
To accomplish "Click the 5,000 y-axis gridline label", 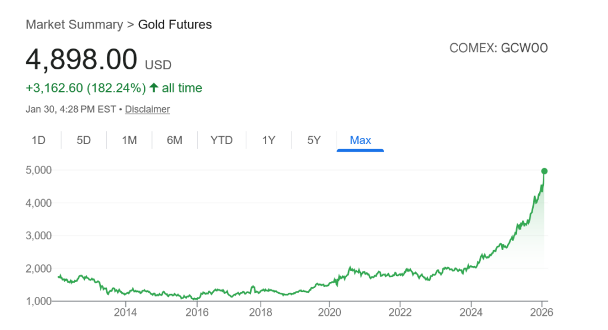I will coord(39,170).
